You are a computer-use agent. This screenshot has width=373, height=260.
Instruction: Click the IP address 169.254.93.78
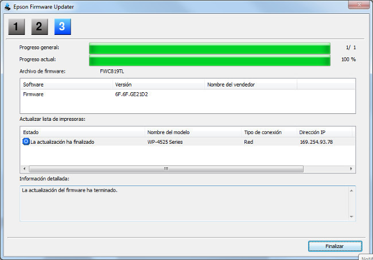[316, 142]
